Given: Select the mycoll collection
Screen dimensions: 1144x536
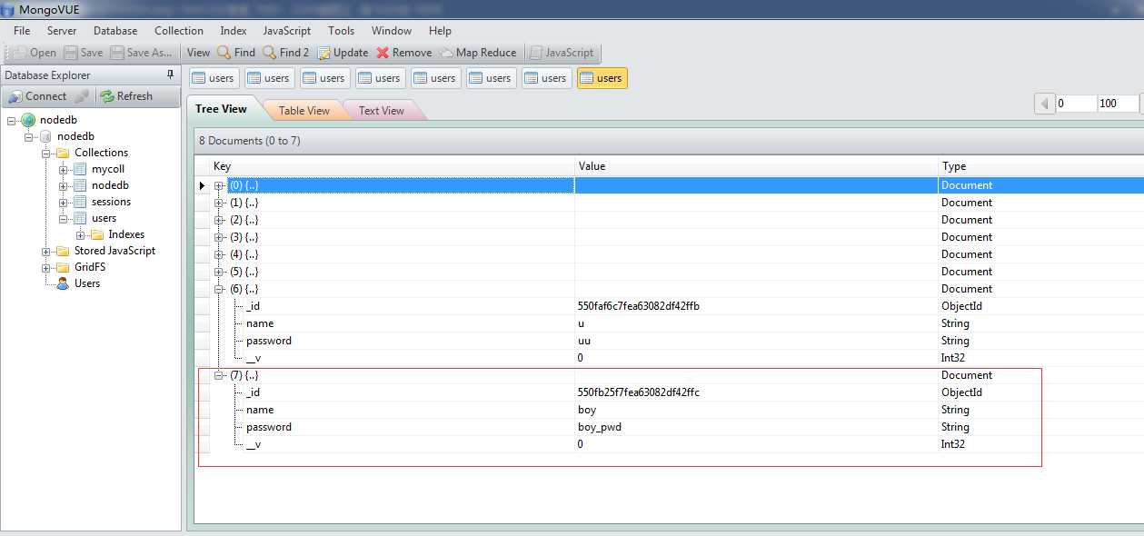Looking at the screenshot, I should (108, 169).
